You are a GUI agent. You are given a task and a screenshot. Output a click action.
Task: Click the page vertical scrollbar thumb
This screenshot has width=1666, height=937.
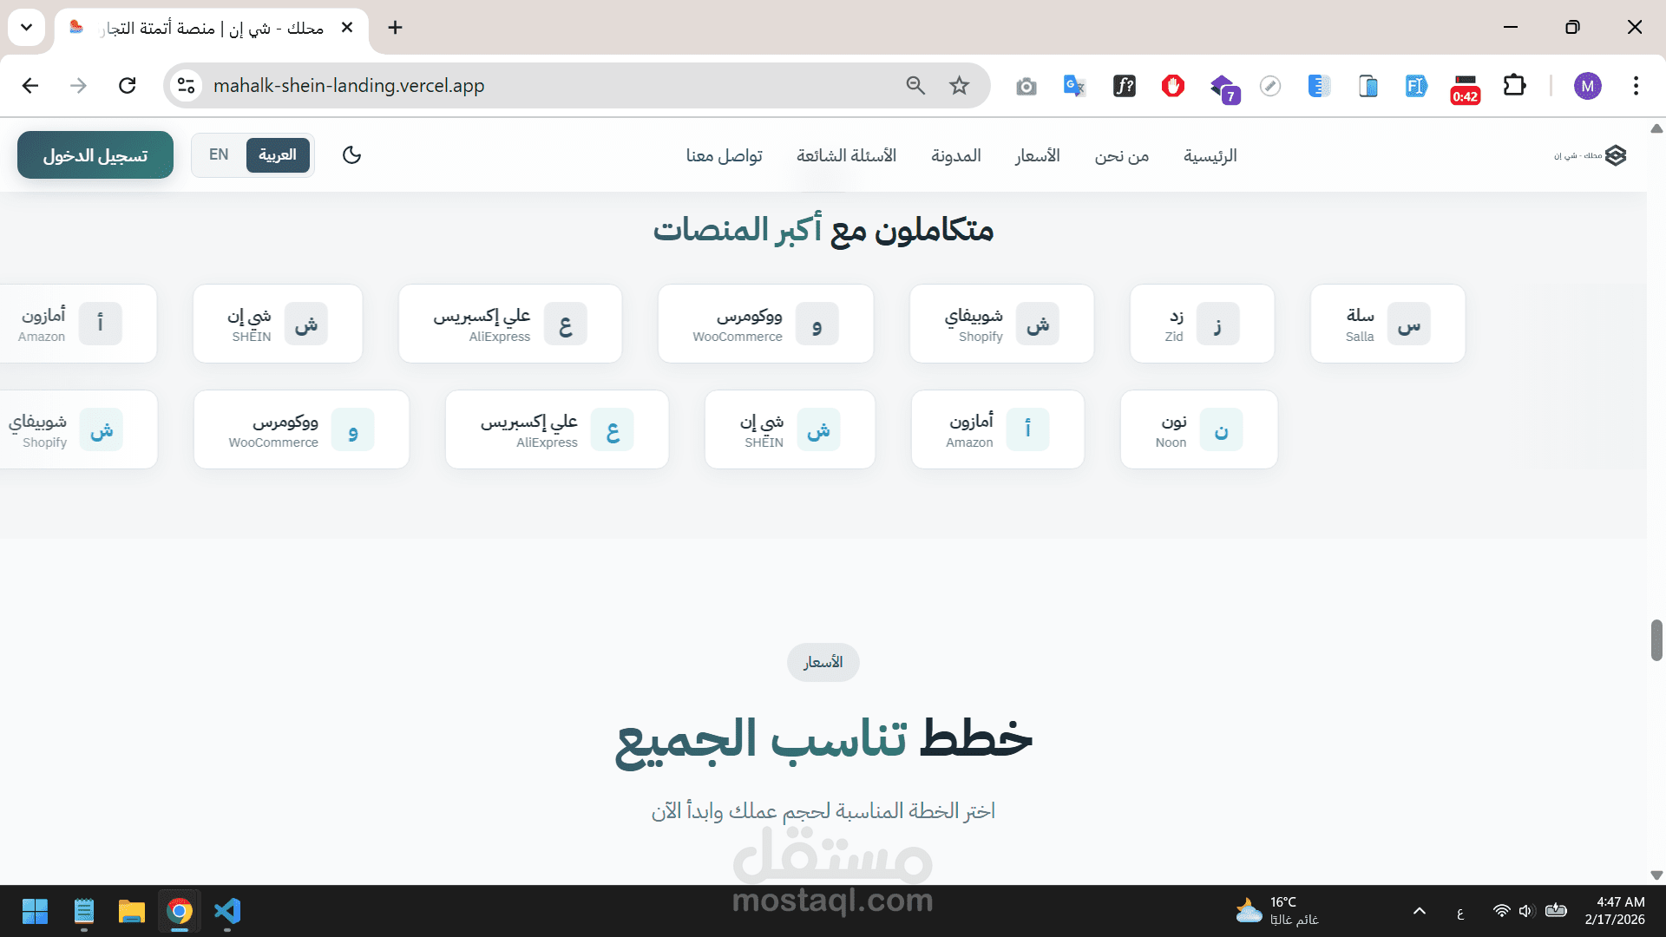click(x=1656, y=640)
